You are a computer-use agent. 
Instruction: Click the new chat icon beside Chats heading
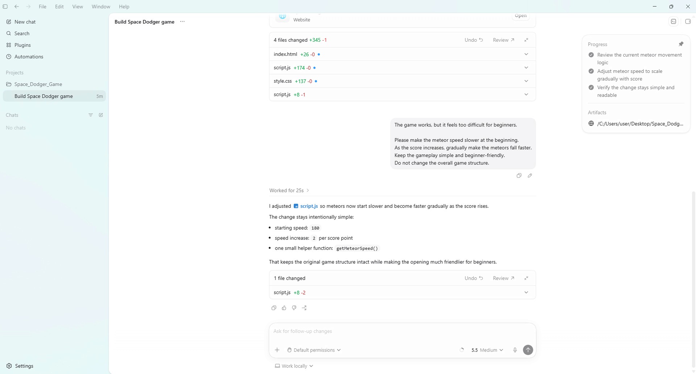coord(101,115)
